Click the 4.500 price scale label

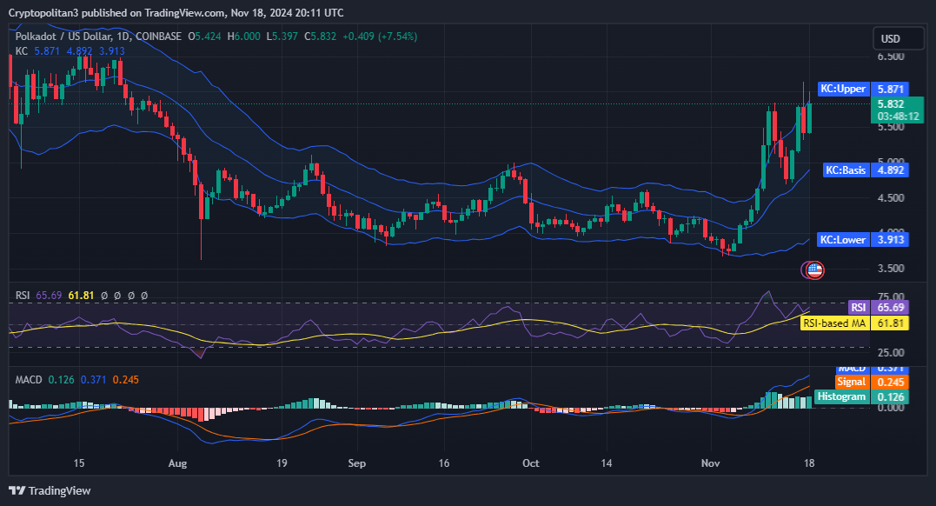pos(891,197)
